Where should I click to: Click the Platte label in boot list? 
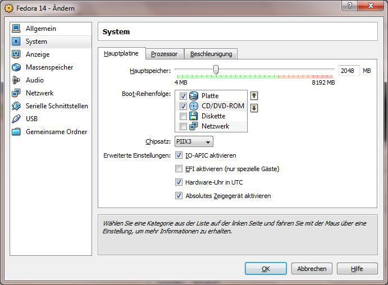210,96
